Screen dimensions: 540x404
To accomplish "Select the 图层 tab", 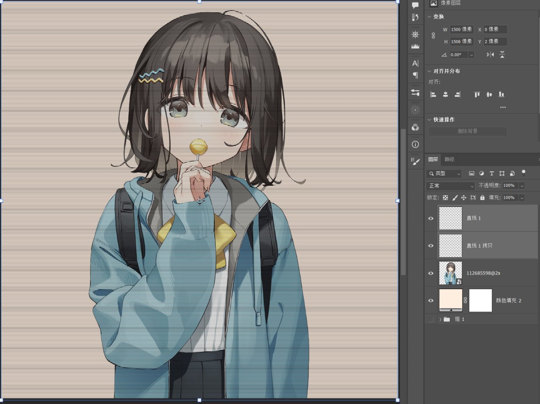I will click(x=433, y=159).
